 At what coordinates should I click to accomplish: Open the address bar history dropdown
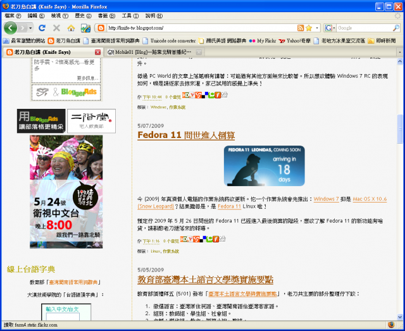coord(317,28)
